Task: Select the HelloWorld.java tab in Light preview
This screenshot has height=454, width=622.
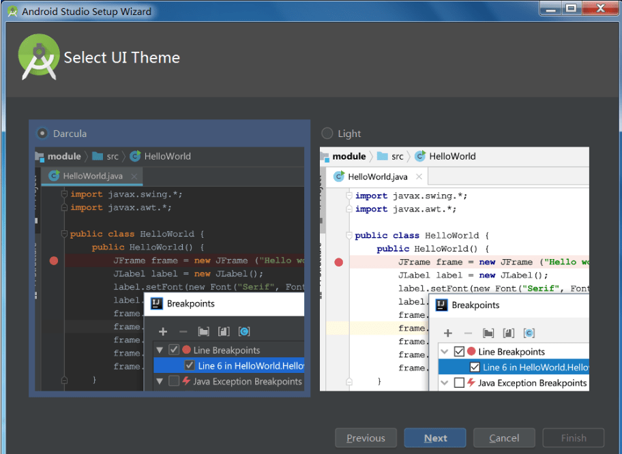Action: (x=377, y=177)
